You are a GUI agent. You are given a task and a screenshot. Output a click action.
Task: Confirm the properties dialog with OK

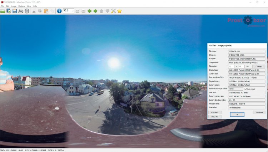tap(237, 115)
